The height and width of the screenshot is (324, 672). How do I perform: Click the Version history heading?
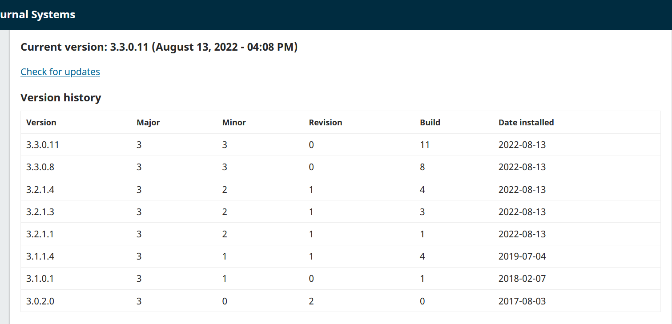(60, 97)
